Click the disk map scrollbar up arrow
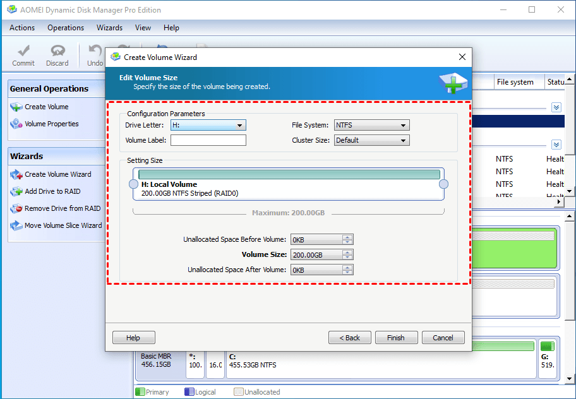Image resolution: width=576 pixels, height=399 pixels. coord(569,216)
